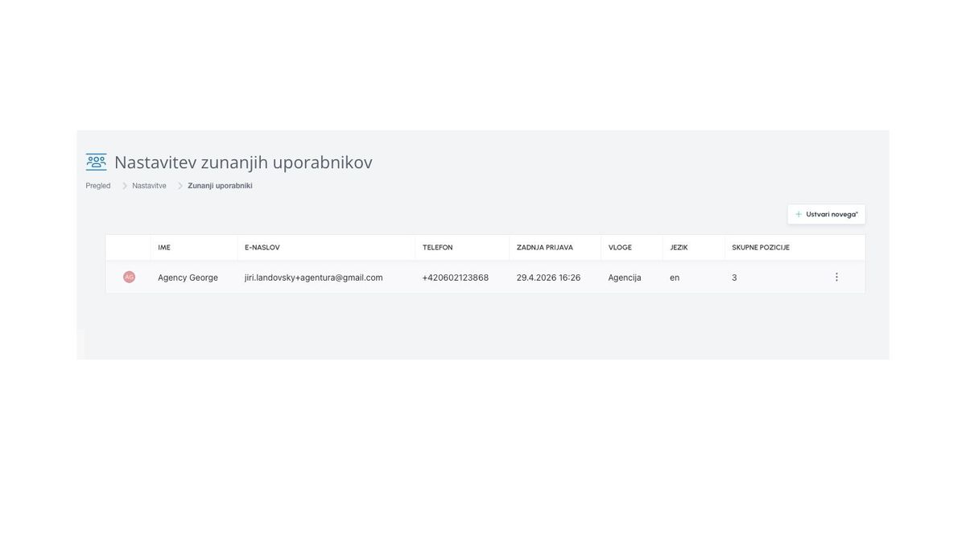Open the three-dot menu for Agency George

point(836,277)
